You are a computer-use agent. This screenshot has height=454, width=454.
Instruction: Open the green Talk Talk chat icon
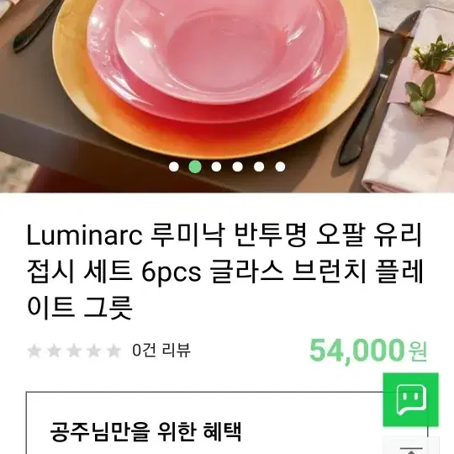410,399
